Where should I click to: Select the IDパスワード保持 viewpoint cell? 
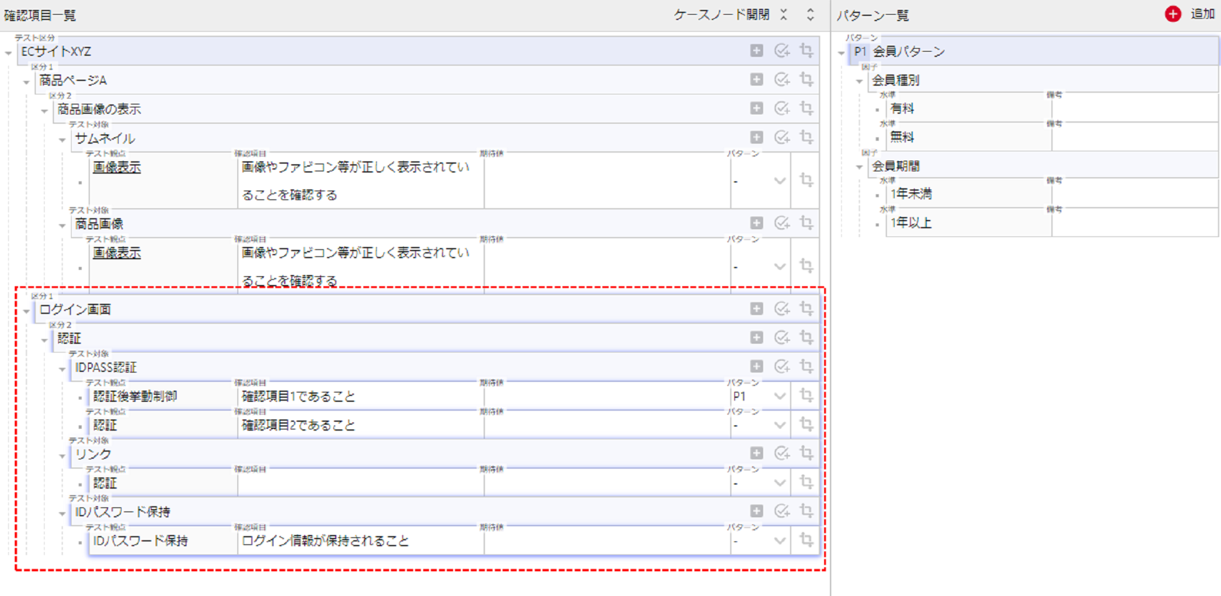(163, 541)
